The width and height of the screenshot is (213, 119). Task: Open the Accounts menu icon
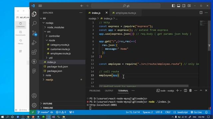click(x=34, y=96)
